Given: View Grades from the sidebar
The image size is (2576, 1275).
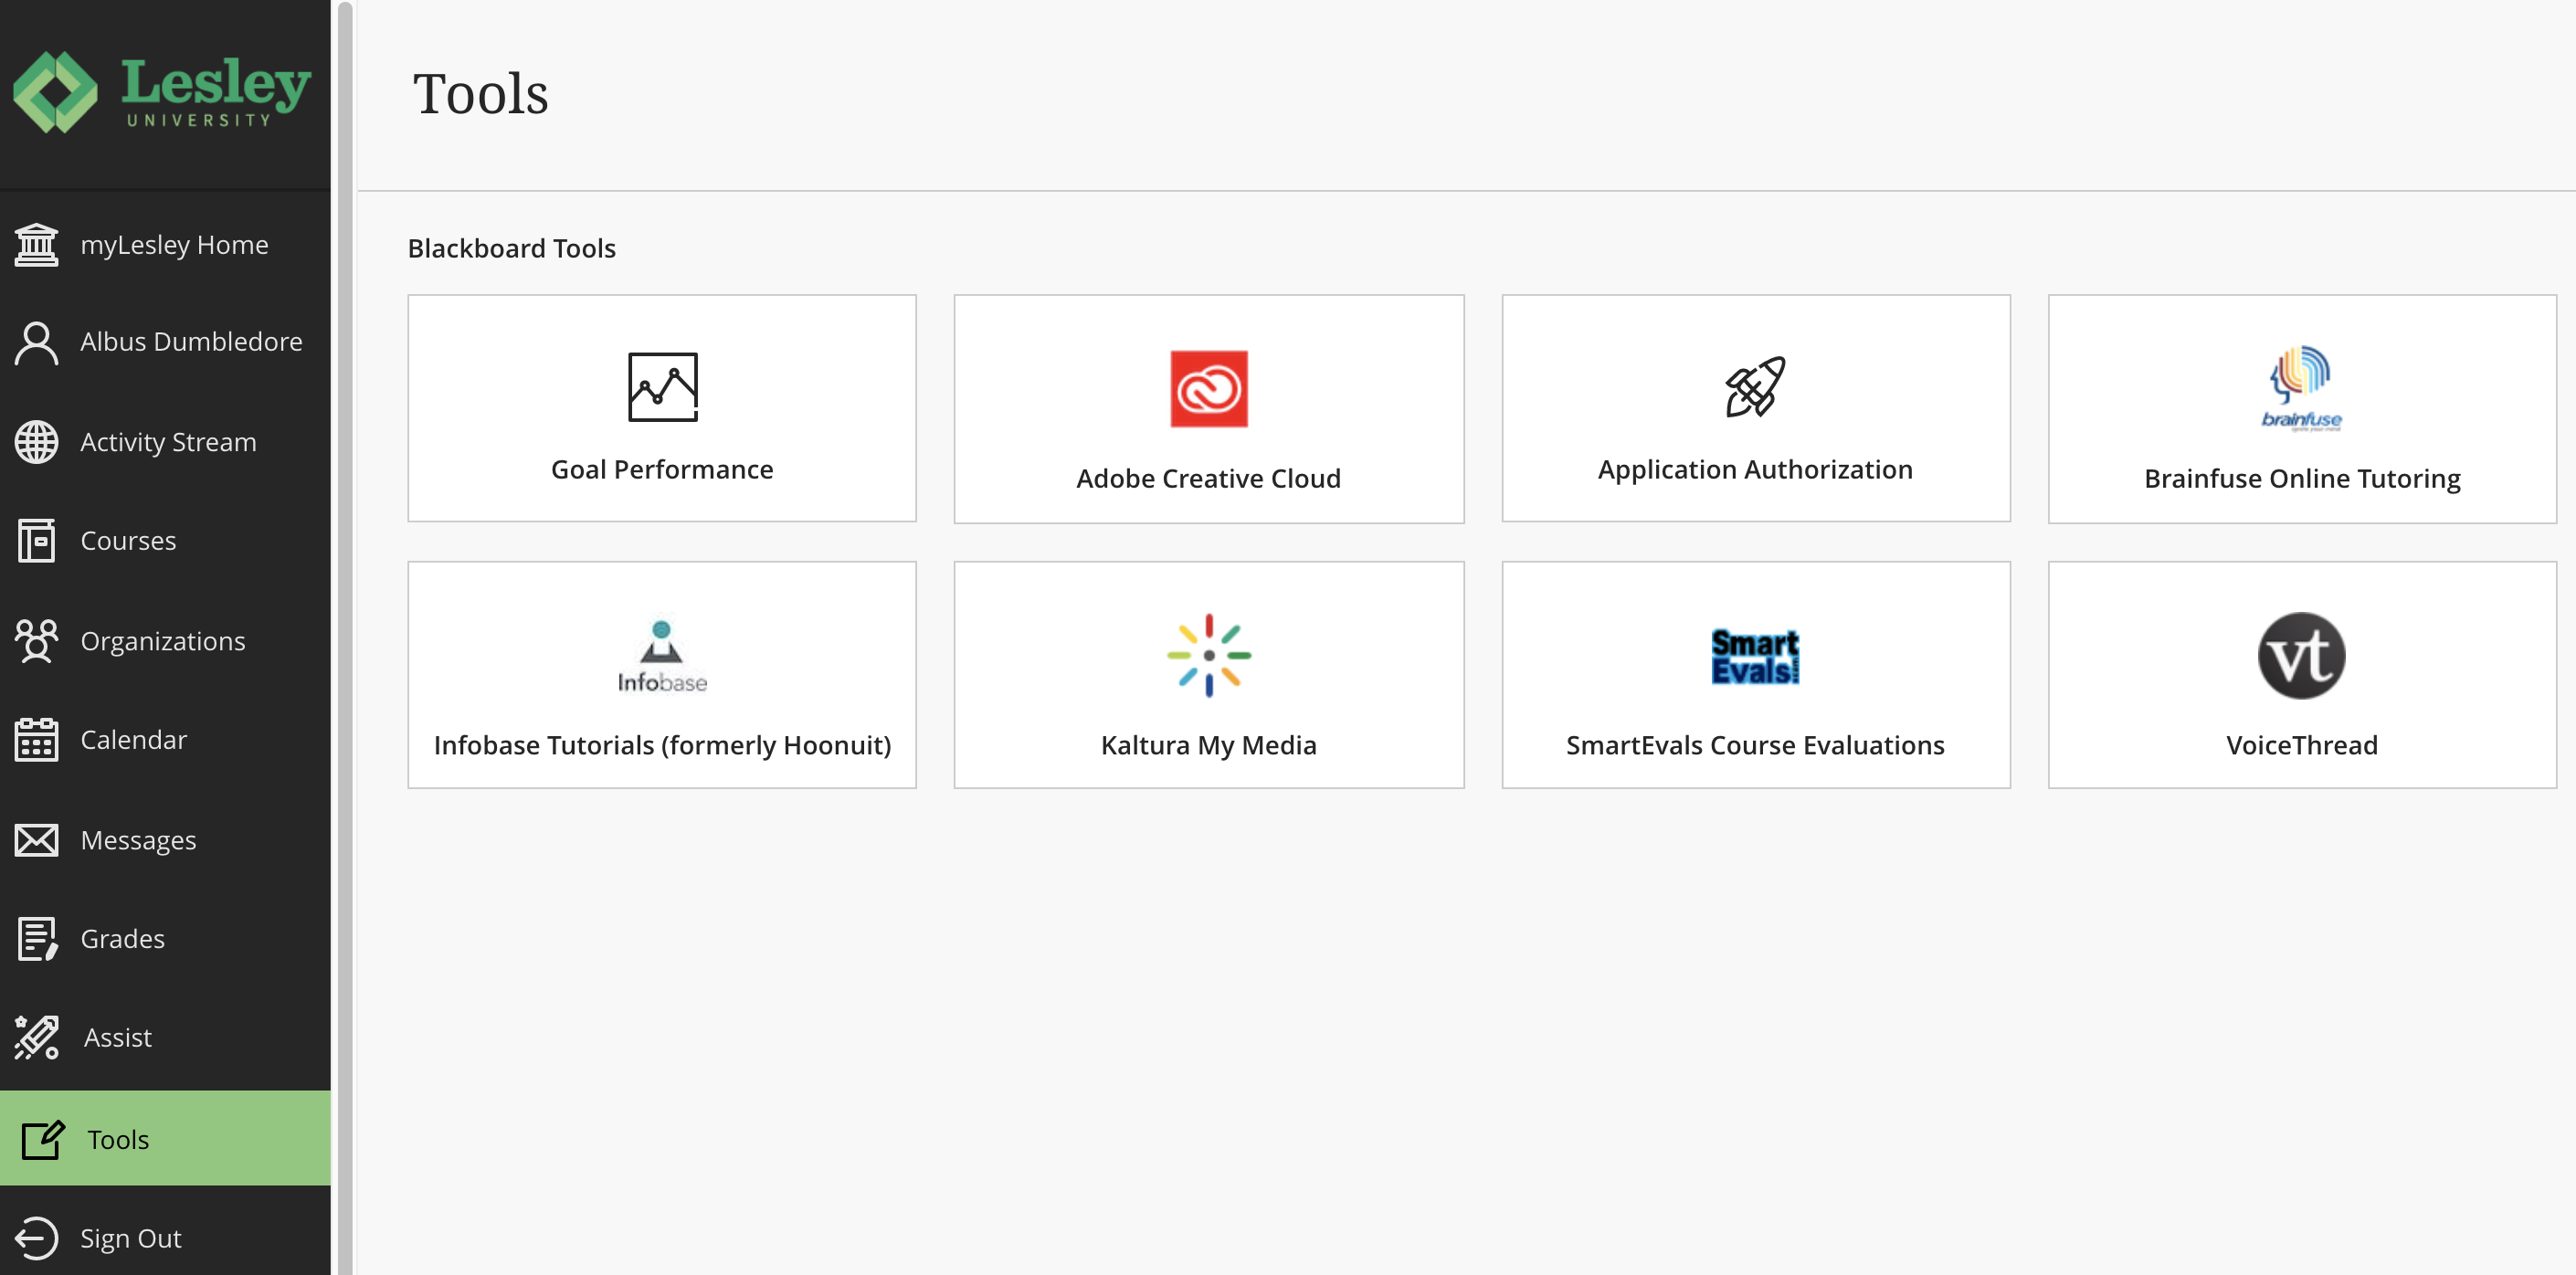Looking at the screenshot, I should pyautogui.click(x=122, y=939).
